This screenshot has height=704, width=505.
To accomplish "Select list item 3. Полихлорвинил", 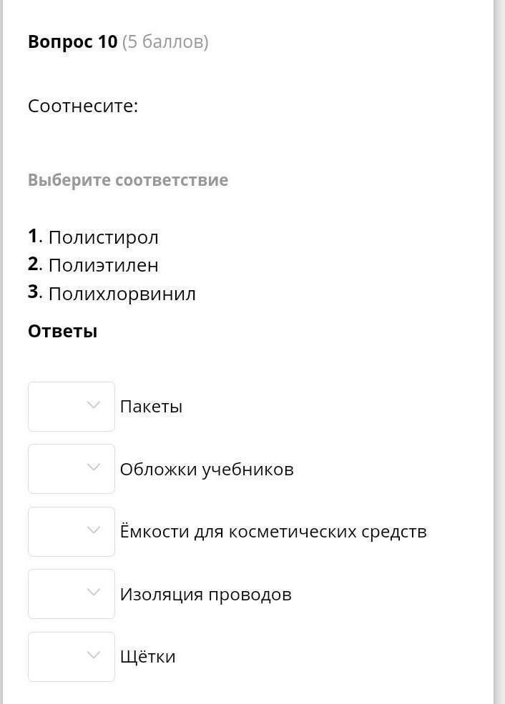I will coord(122,294).
